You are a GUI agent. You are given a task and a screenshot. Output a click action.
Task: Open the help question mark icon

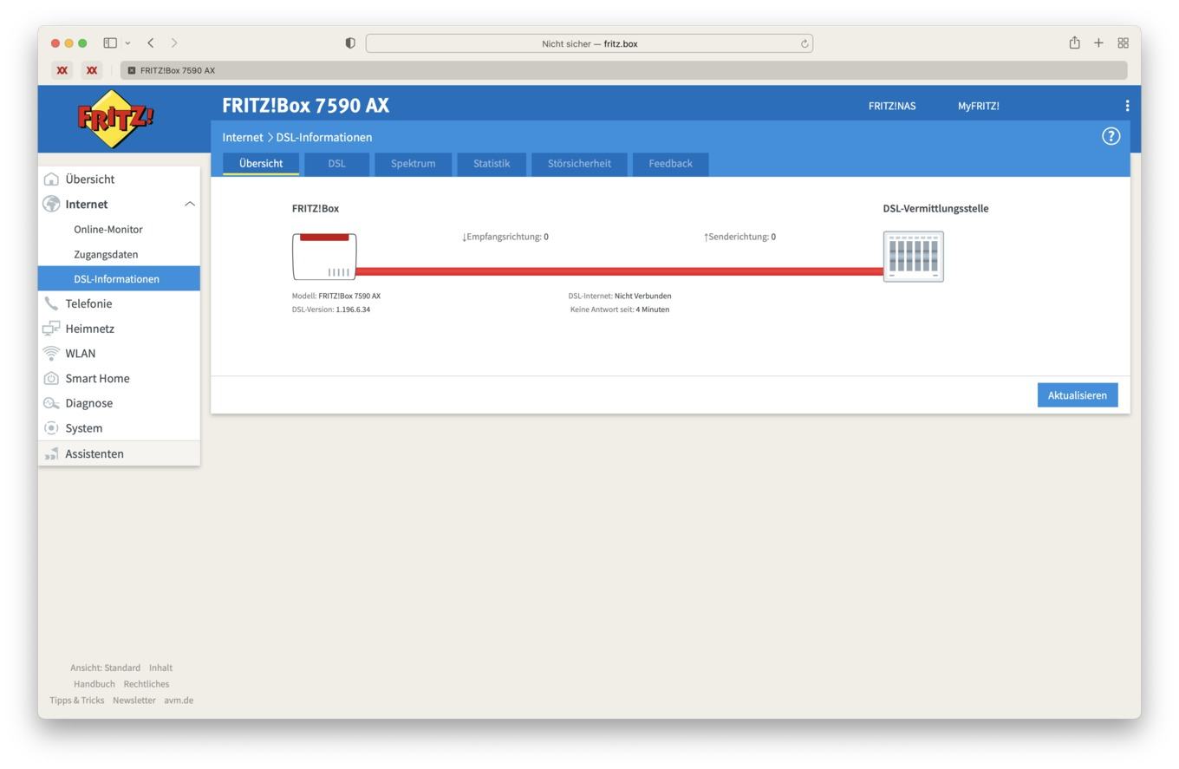pyautogui.click(x=1111, y=136)
